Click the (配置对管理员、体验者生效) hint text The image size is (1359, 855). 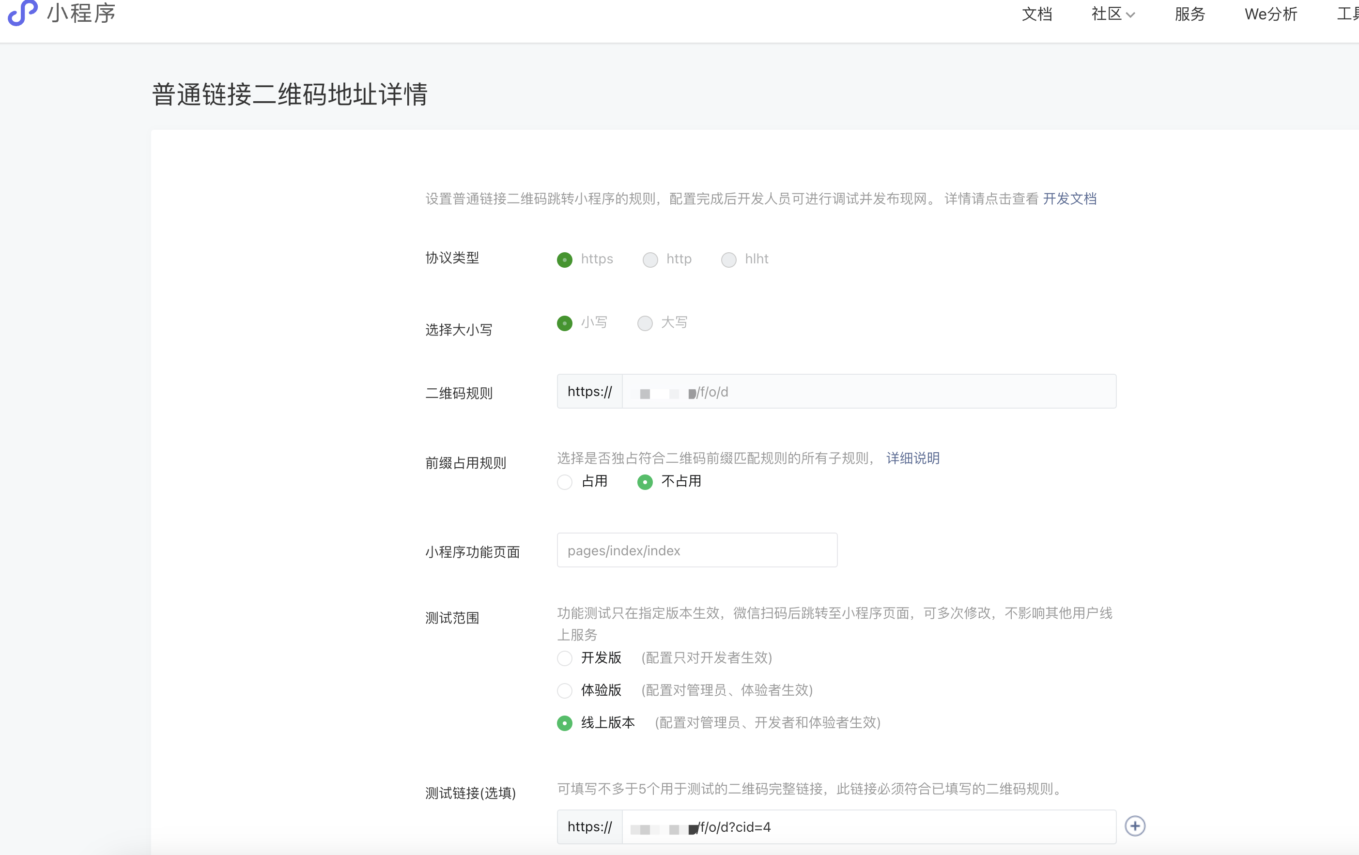727,690
